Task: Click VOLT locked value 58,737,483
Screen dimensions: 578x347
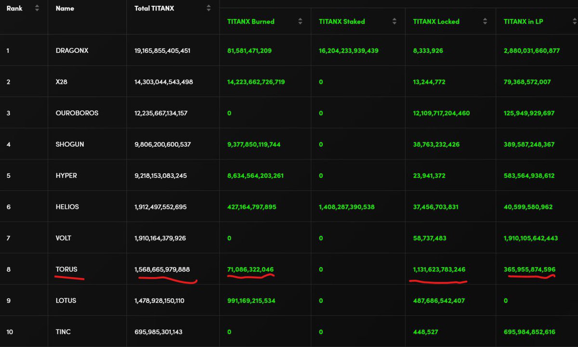Action: tap(430, 238)
